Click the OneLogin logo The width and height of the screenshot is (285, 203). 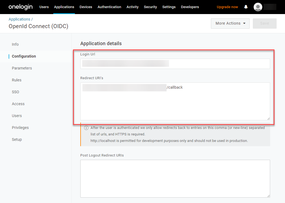pos(21,7)
